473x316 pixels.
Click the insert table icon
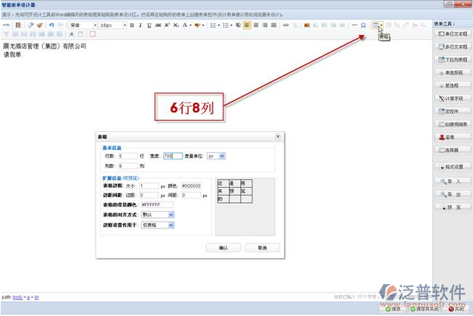376,25
